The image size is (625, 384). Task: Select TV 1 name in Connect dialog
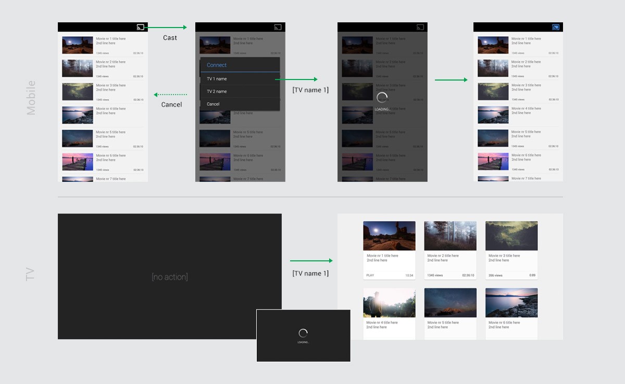click(217, 79)
